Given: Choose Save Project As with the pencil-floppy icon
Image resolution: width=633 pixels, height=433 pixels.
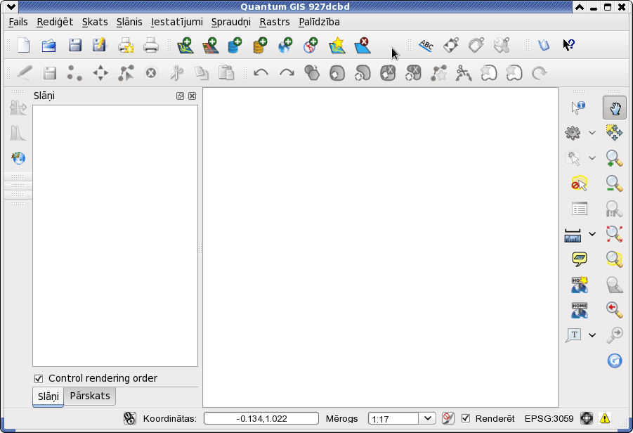Looking at the screenshot, I should [99, 45].
